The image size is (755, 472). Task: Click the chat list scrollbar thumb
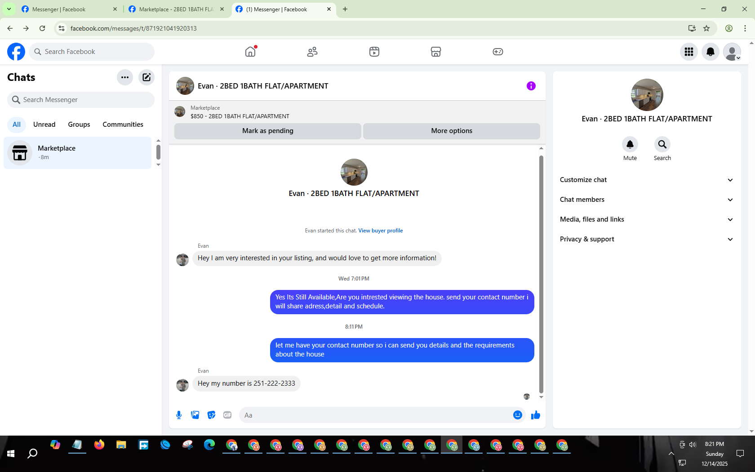158,152
